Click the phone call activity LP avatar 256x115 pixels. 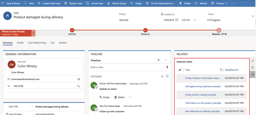(94, 86)
